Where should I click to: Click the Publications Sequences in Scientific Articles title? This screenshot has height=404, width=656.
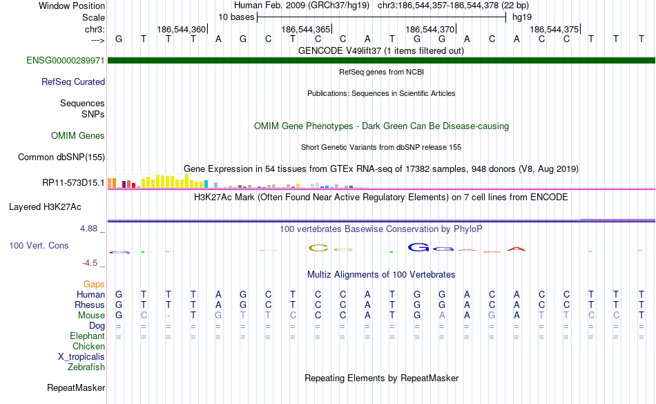pos(381,93)
